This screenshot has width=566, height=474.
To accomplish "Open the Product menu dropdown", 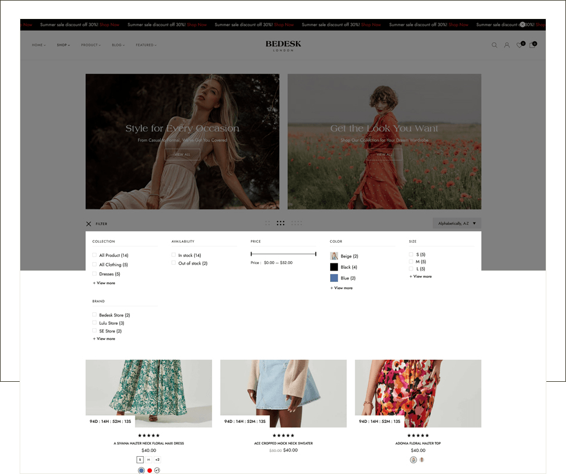I will (91, 45).
